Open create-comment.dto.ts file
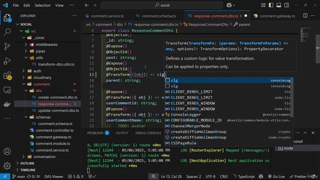The width and height of the screenshot is (320, 180). [x=57, y=97]
